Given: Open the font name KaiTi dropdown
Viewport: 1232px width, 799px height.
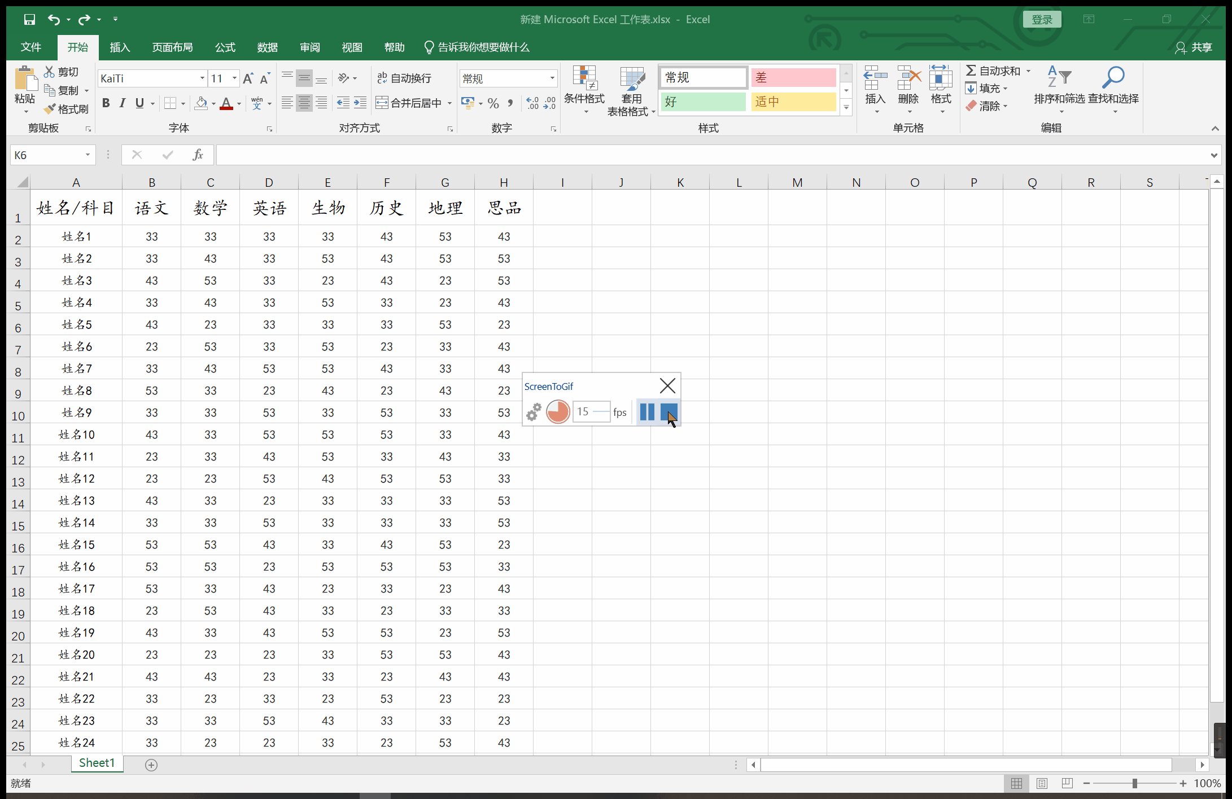Looking at the screenshot, I should 202,78.
